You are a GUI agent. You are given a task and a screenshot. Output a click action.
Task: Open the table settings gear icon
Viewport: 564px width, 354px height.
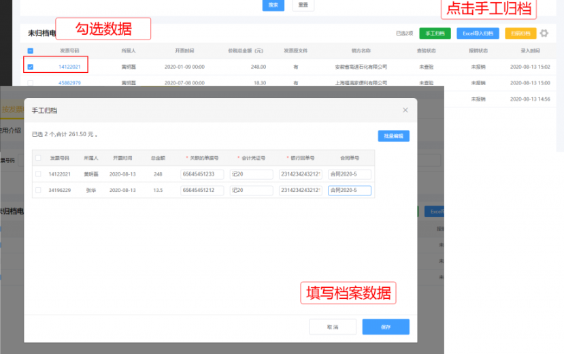click(x=544, y=33)
